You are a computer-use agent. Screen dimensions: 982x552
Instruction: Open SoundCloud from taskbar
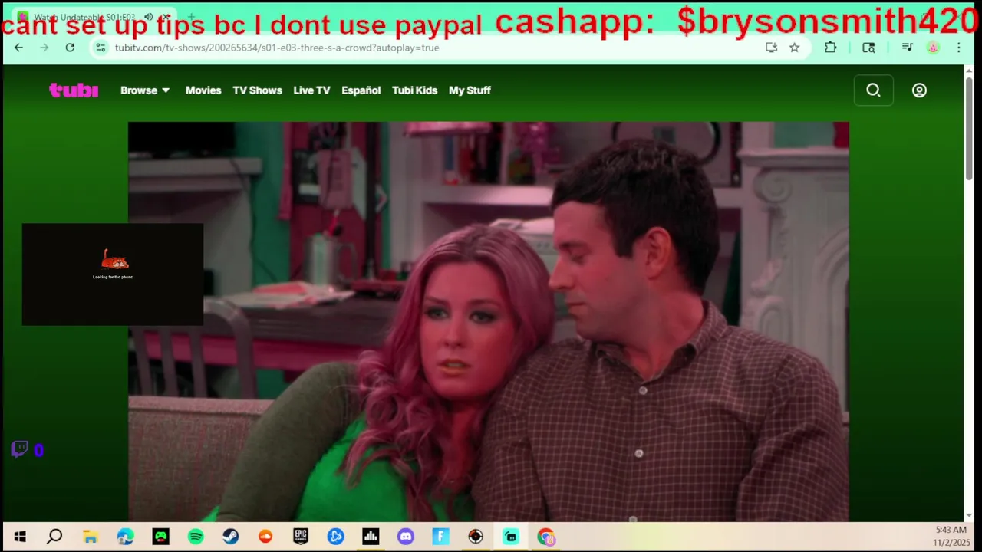point(265,537)
